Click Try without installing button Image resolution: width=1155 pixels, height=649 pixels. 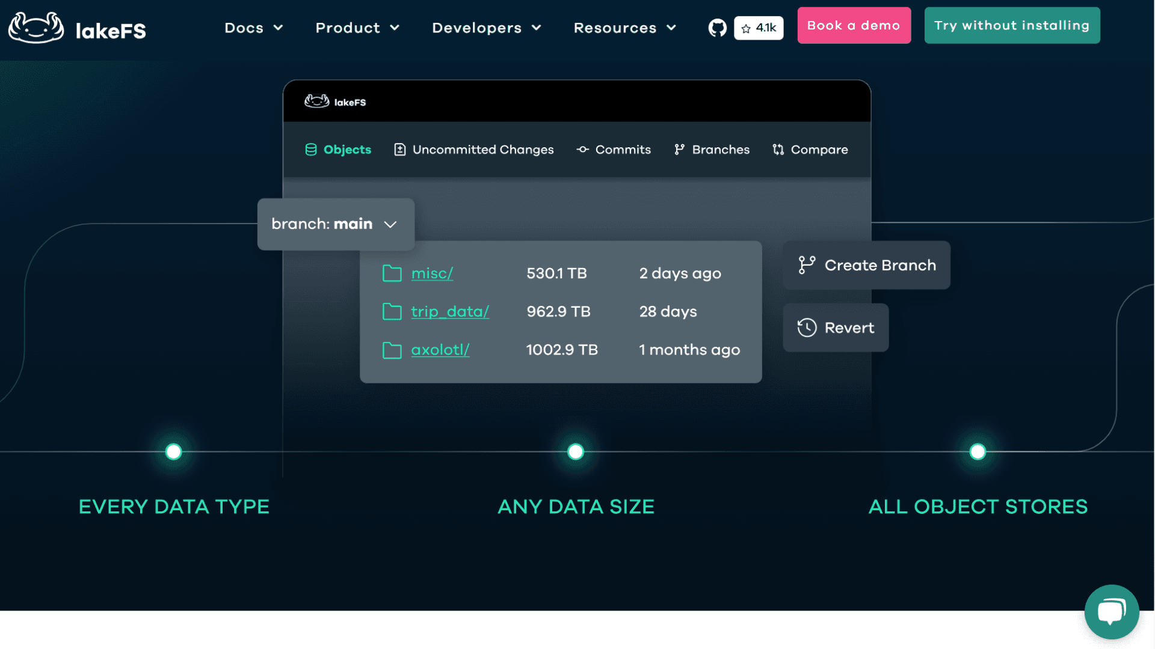coord(1011,25)
